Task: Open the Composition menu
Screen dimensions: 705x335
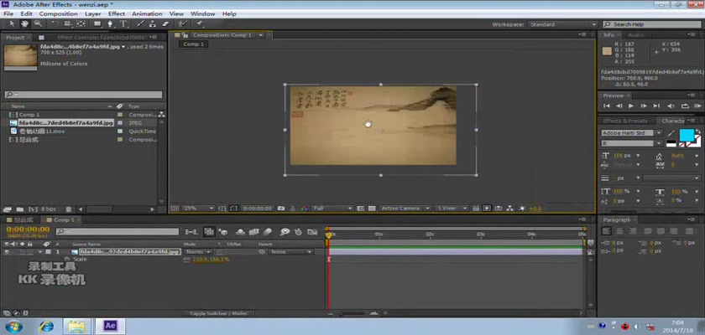Action: [59, 14]
